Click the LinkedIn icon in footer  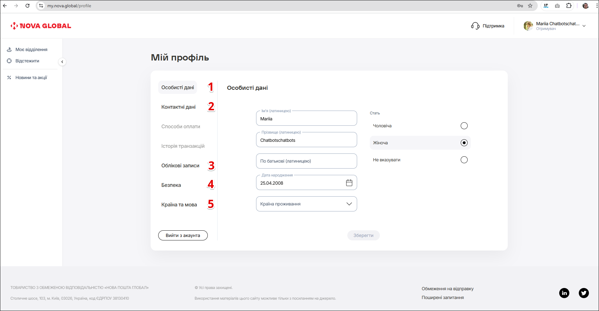coord(564,293)
